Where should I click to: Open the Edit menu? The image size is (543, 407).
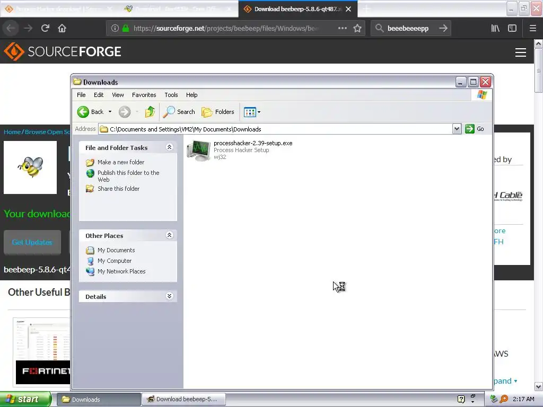[x=99, y=95]
